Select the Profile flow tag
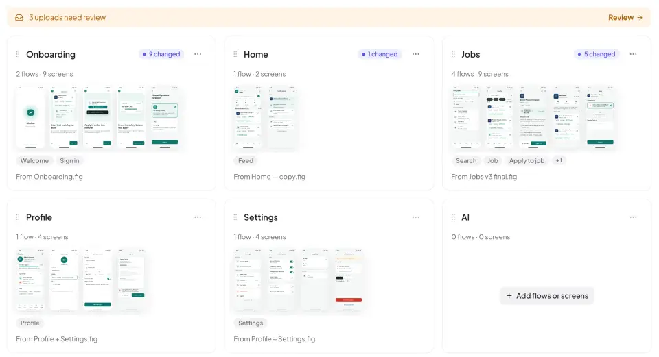This screenshot has height=357, width=659. [x=30, y=323]
